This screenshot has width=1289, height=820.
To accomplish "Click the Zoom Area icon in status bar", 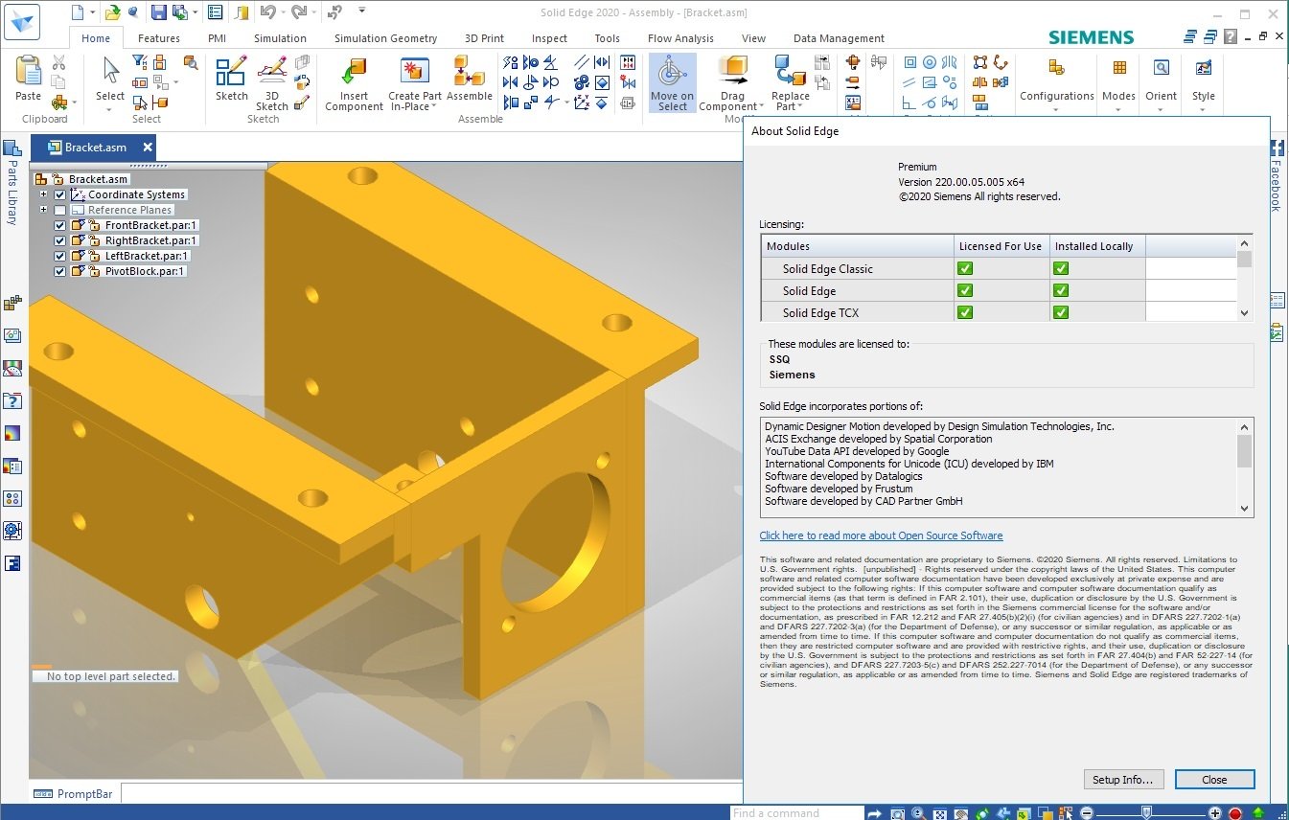I will click(x=897, y=813).
